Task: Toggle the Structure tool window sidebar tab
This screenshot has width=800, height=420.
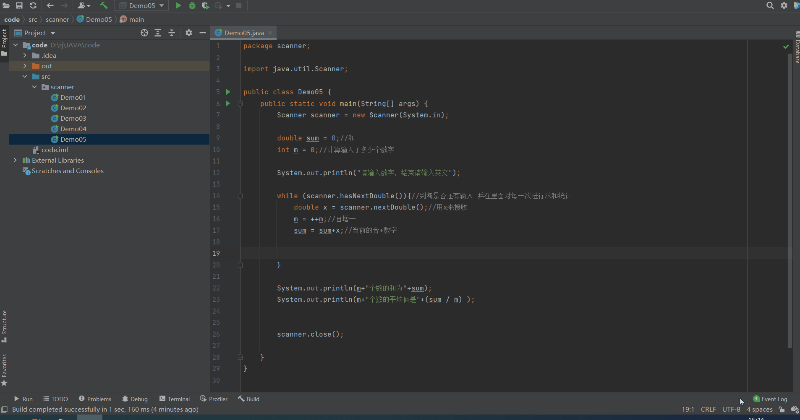Action: pyautogui.click(x=4, y=326)
